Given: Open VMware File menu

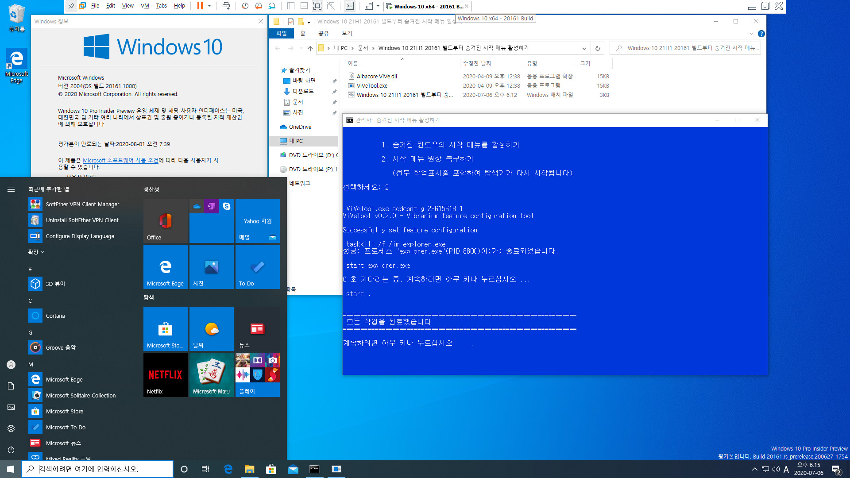Looking at the screenshot, I should 95,6.
